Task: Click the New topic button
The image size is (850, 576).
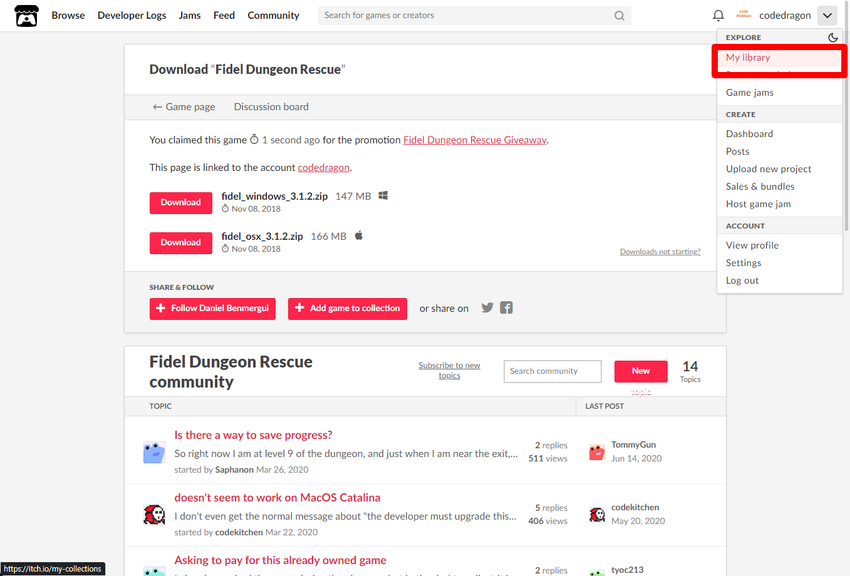Action: tap(641, 371)
